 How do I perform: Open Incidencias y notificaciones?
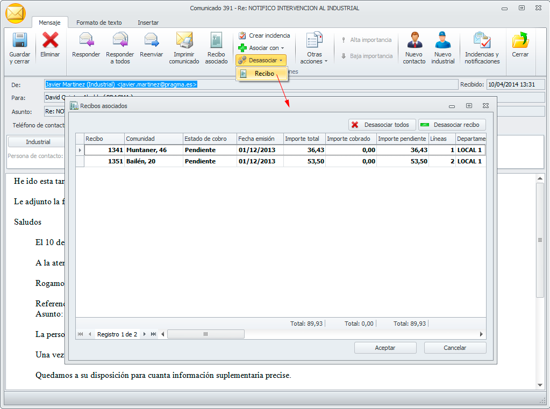[482, 41]
